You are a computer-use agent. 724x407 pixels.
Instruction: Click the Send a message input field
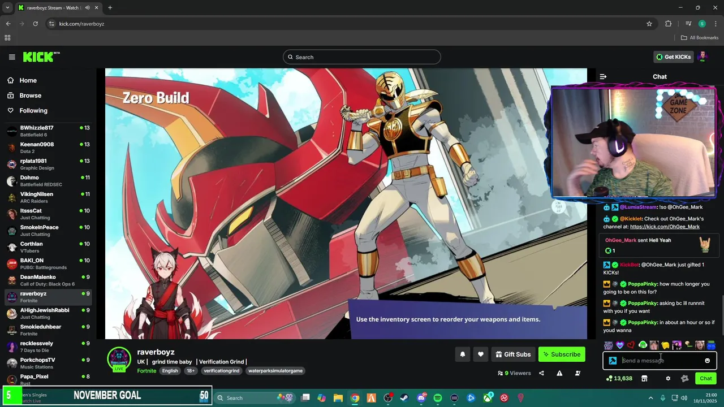tap(660, 361)
